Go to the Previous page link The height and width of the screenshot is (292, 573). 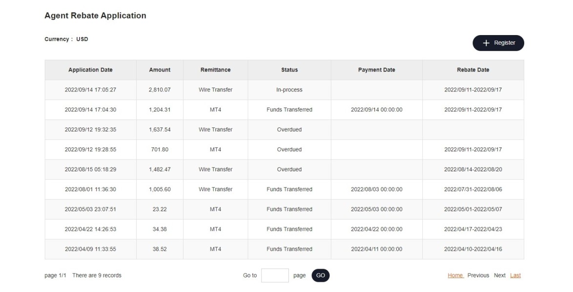click(x=478, y=275)
